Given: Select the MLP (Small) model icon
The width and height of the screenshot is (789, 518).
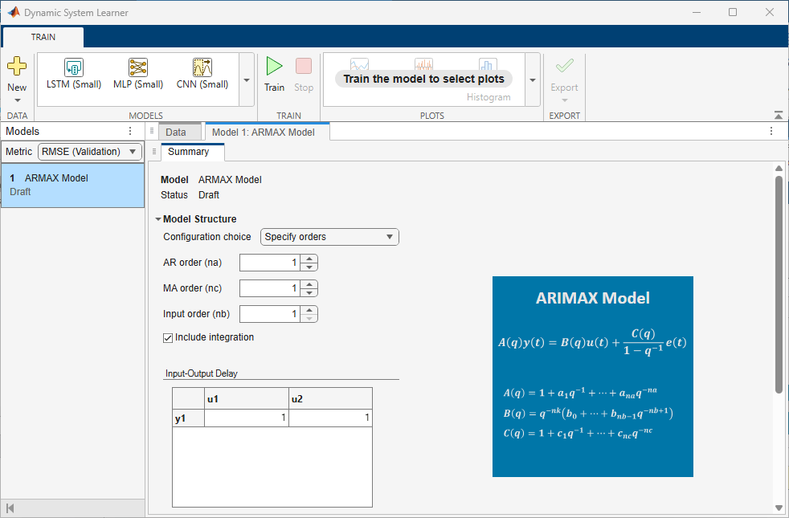Looking at the screenshot, I should pos(138,67).
